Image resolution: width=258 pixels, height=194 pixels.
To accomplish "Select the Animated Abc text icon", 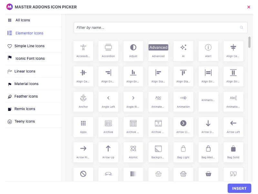I will 158,102.
